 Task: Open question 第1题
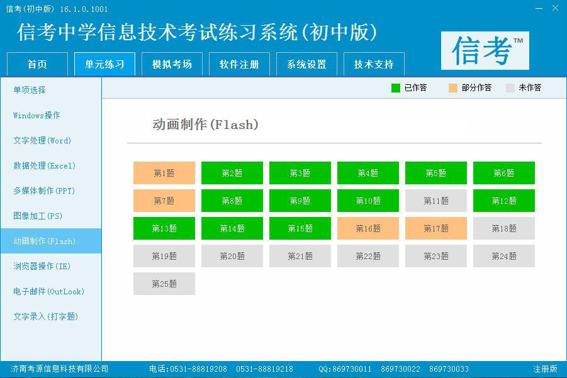[x=164, y=172]
